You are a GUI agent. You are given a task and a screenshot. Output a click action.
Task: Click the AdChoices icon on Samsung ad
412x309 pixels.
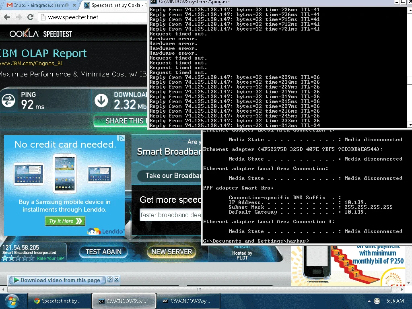point(121,138)
